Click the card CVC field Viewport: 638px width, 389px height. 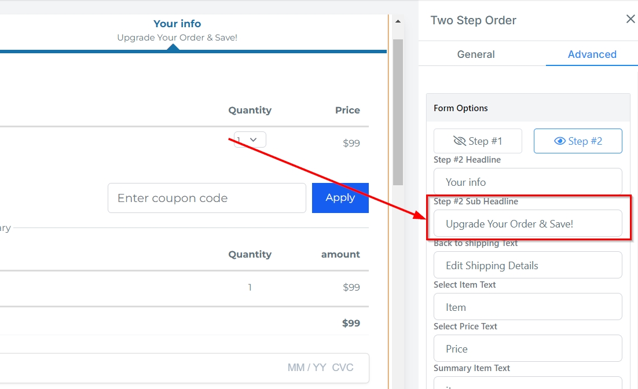[x=342, y=368]
